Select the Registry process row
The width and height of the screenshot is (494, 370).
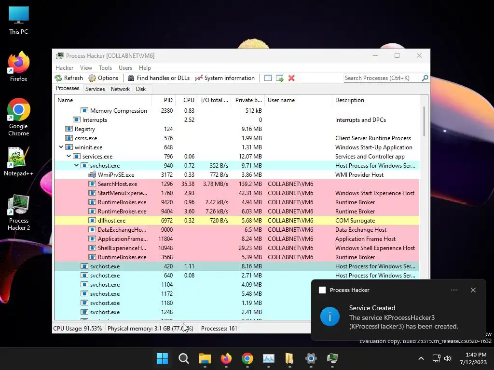(237, 129)
